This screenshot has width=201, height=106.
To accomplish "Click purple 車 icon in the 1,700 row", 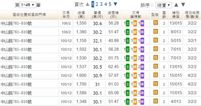I will point(142,84).
